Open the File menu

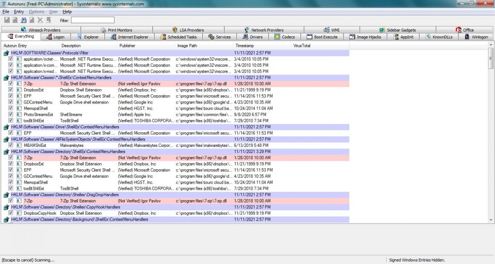[6, 12]
